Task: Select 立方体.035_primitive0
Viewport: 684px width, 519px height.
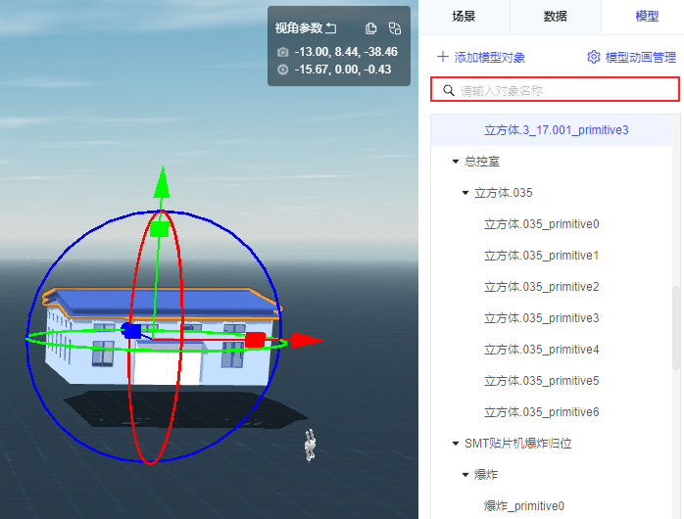Action: click(542, 224)
